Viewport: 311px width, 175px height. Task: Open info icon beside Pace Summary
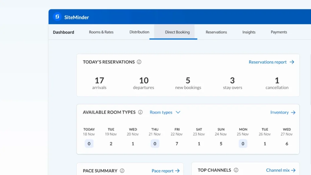click(122, 171)
